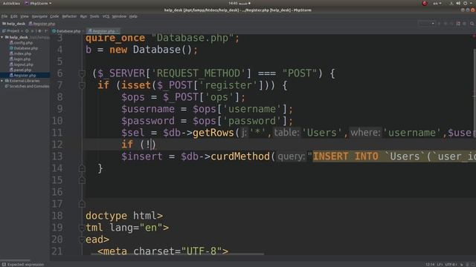Click the $username variable on line 9
Image resolution: width=476 pixels, height=267 pixels.
point(148,109)
